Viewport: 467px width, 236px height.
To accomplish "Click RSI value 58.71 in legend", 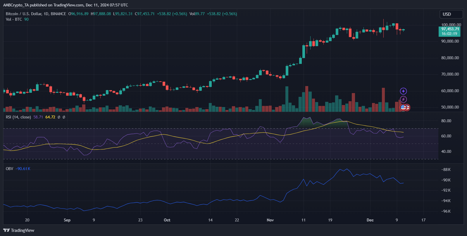I will click(38, 117).
